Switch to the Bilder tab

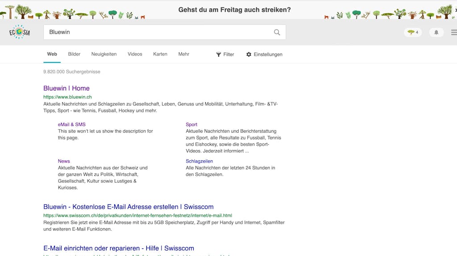[x=74, y=54]
